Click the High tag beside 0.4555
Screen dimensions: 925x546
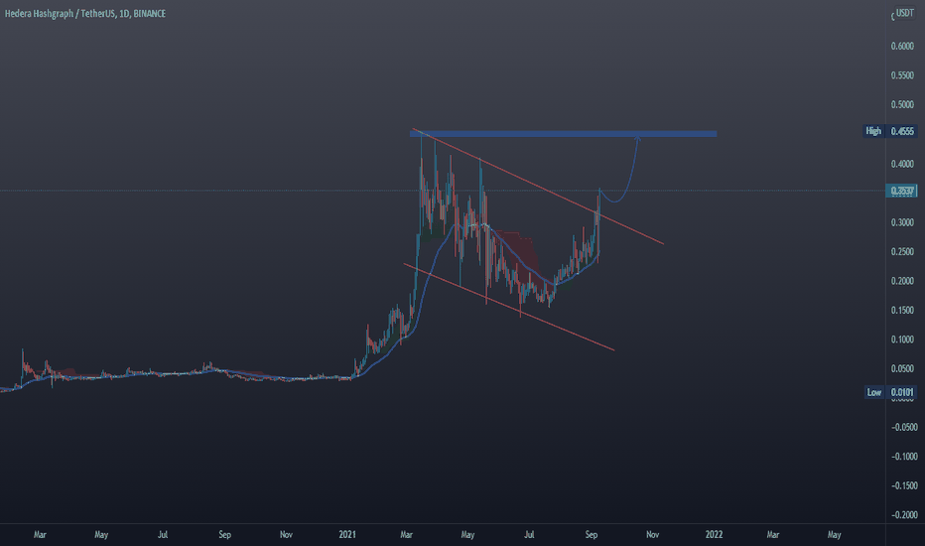(873, 131)
